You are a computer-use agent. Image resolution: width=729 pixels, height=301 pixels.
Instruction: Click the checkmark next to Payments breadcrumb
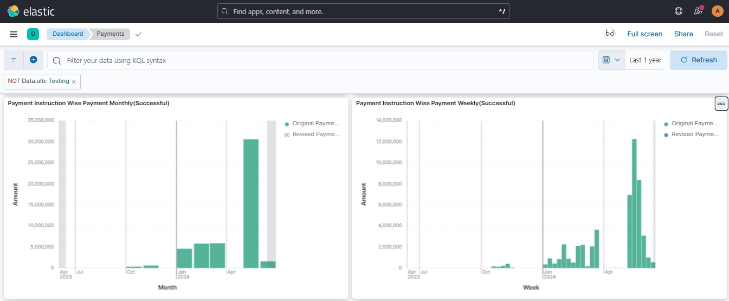(x=138, y=34)
